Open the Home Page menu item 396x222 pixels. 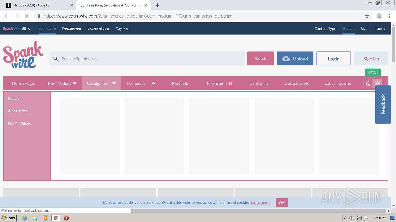click(23, 83)
